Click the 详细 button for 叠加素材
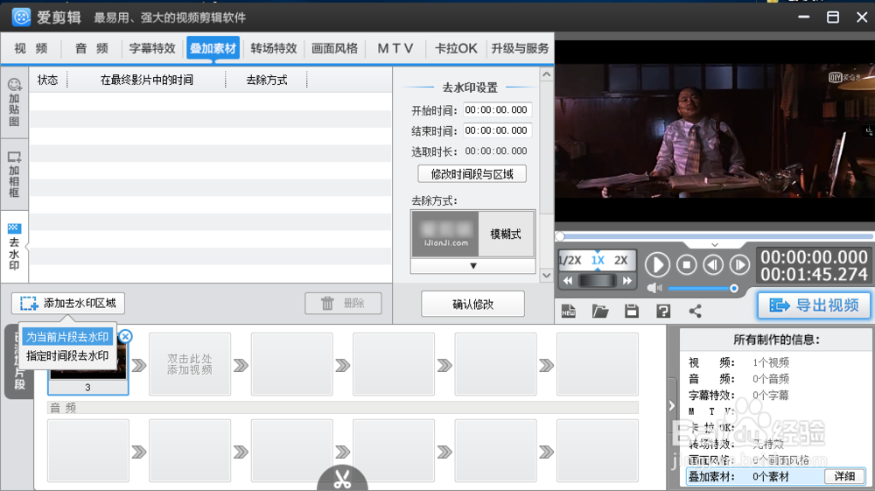 tap(844, 476)
